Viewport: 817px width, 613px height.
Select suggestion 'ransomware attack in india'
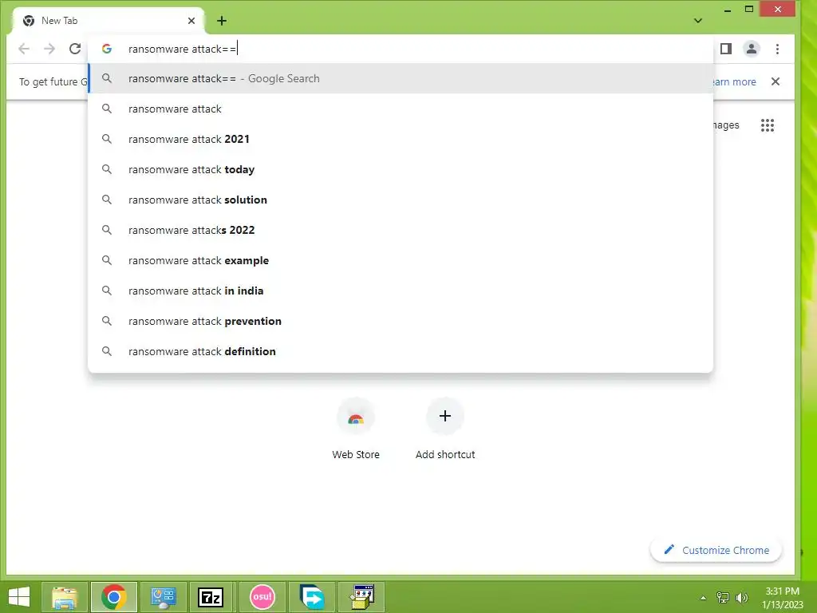(401, 291)
